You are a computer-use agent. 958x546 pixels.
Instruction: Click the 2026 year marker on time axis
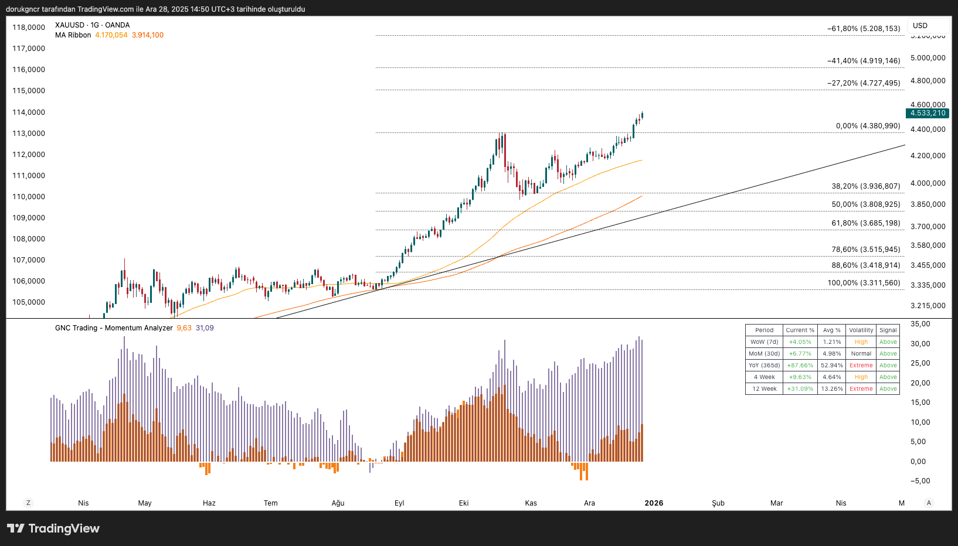pos(654,503)
